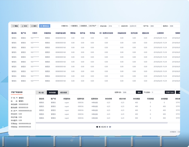Click the 查询 query button

(139, 92)
